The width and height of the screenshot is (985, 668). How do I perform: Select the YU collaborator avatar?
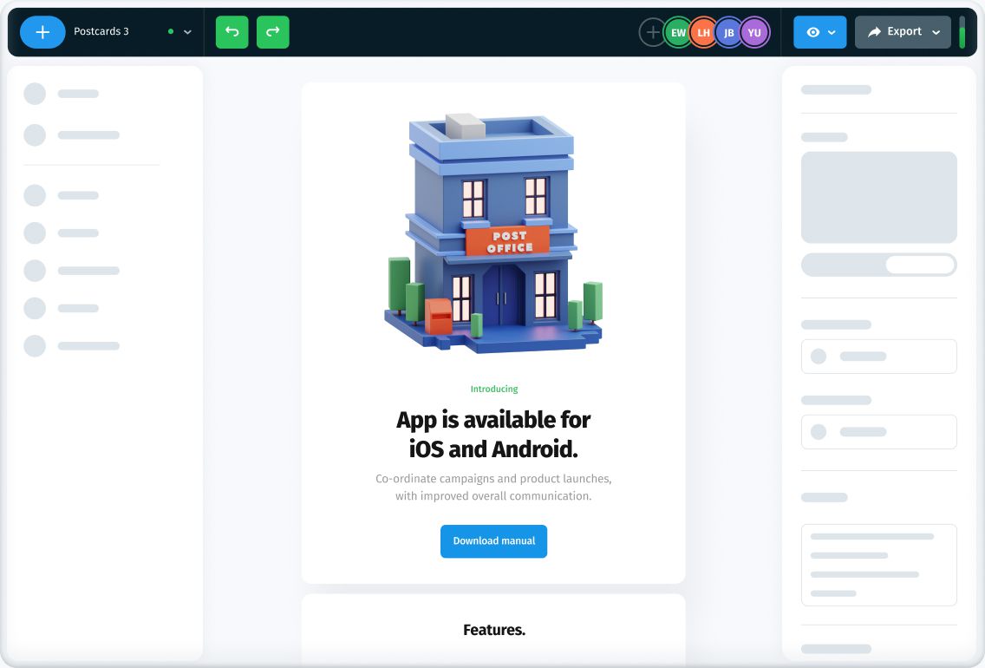tap(753, 33)
